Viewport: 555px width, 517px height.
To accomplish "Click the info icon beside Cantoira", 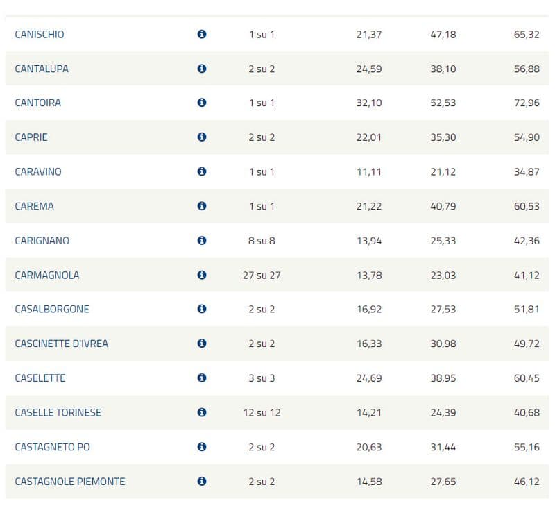I will click(202, 103).
